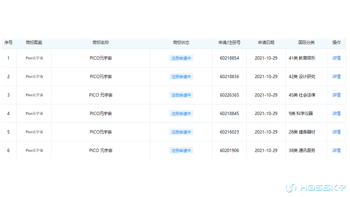350x197 pixels.
Task: Click the 商标状态 column header
Action: (x=181, y=42)
